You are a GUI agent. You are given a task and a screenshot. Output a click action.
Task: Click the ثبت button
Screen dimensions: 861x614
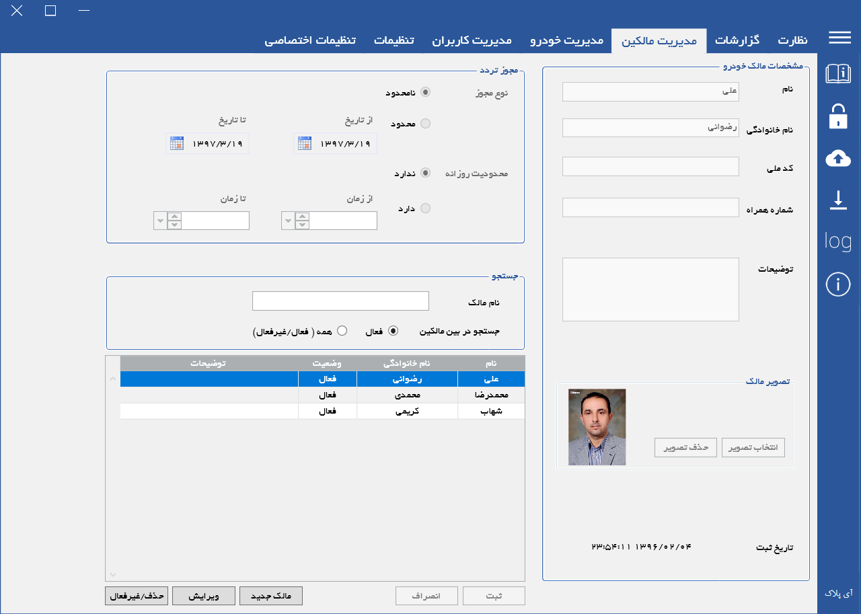coord(494,596)
